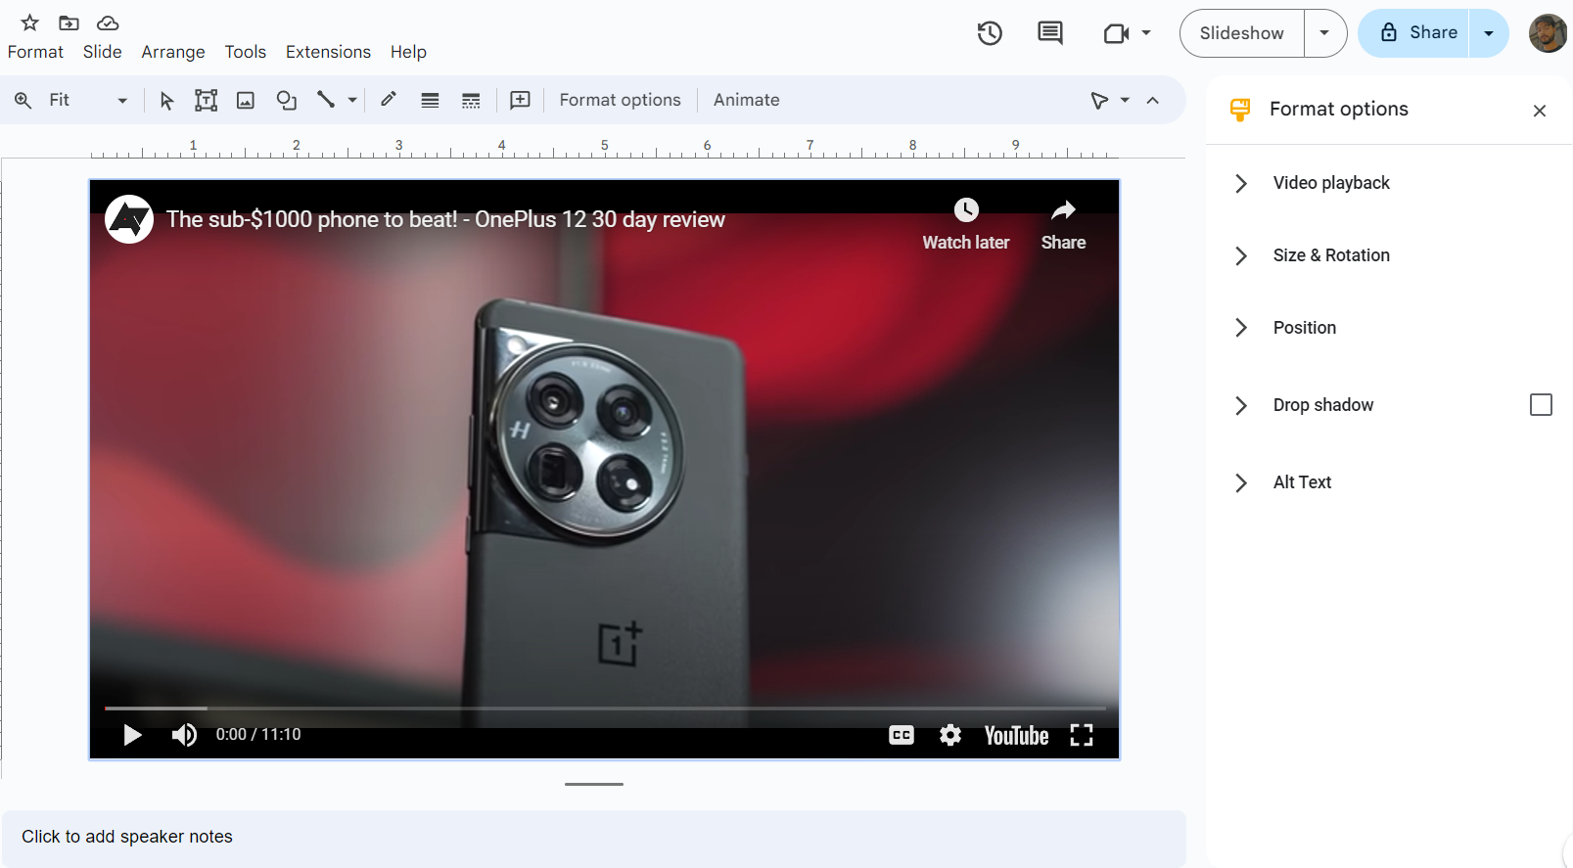Click the Share button

click(x=1414, y=33)
